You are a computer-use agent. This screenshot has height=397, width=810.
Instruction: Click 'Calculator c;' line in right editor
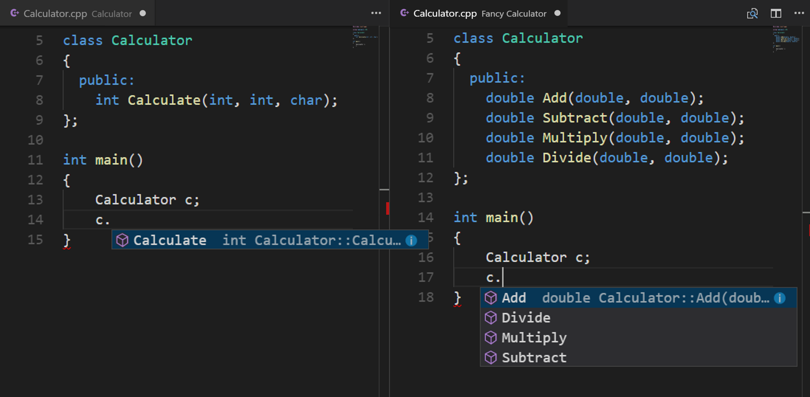click(x=538, y=257)
